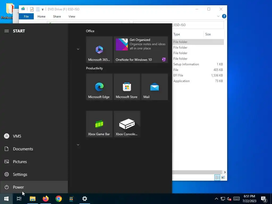Show hidden system tray icons
Screen dimensions: 272x204
coord(216,199)
